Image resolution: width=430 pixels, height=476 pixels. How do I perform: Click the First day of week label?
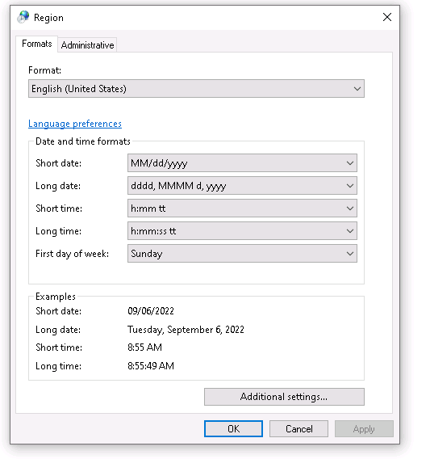click(72, 254)
